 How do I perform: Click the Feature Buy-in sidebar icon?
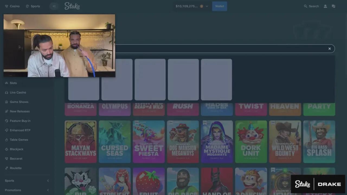point(7,121)
